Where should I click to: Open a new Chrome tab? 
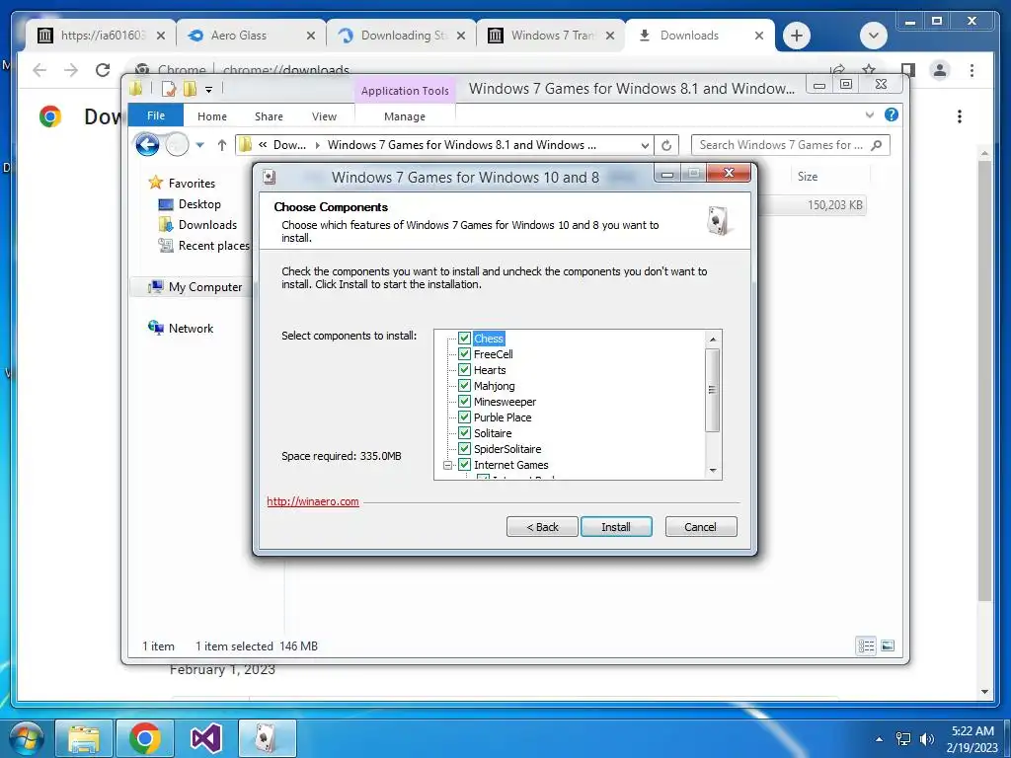[x=797, y=36]
